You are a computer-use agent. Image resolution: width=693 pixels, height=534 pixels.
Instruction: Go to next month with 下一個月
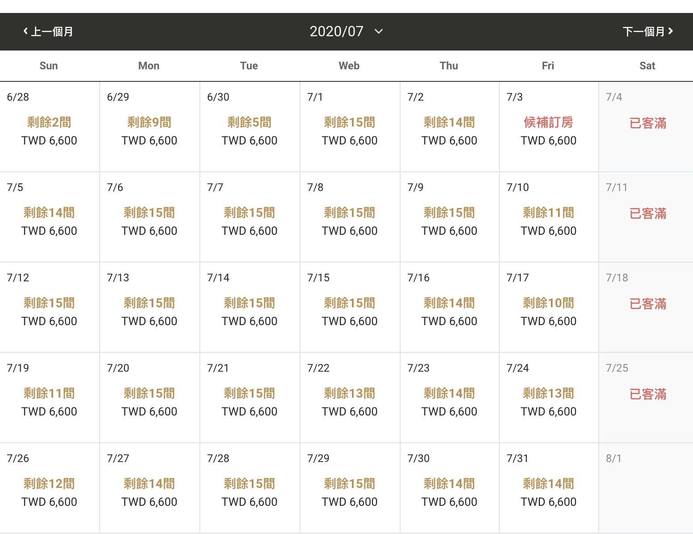coord(648,32)
